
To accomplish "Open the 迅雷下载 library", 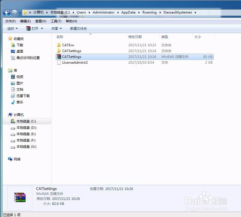I will pos(23,96).
